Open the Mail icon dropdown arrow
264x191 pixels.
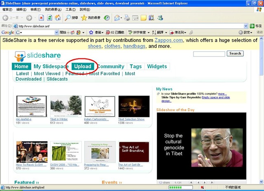pyautogui.click(x=121, y=18)
